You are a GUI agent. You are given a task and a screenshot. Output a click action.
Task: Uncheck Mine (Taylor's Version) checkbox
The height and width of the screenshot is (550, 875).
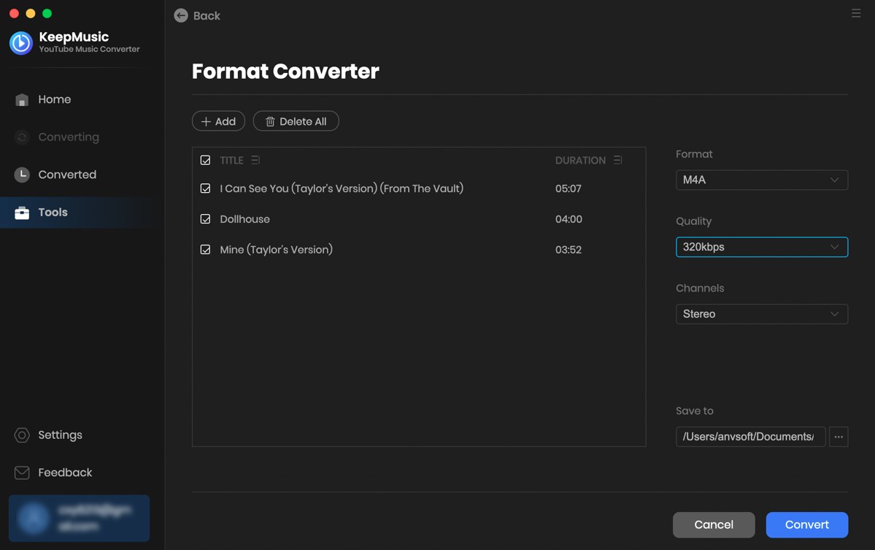(x=205, y=250)
